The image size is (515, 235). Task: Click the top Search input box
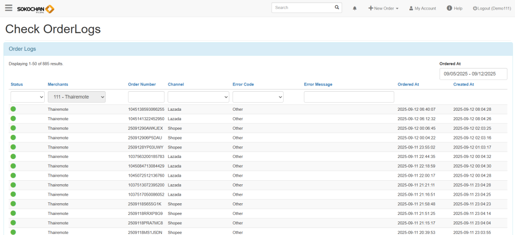tap(303, 8)
